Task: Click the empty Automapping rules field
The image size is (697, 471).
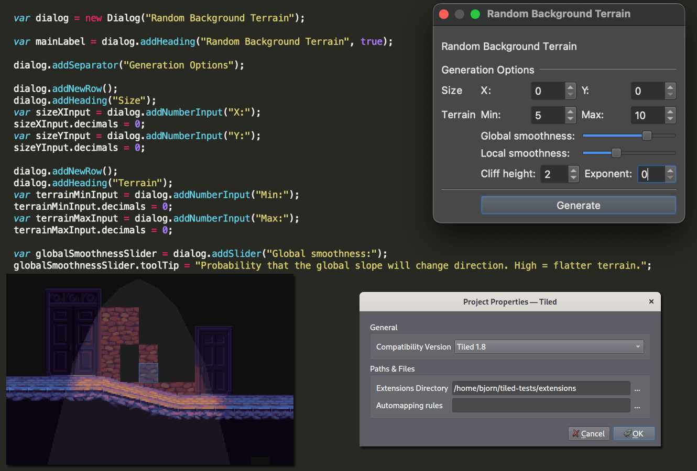Action: tap(541, 406)
